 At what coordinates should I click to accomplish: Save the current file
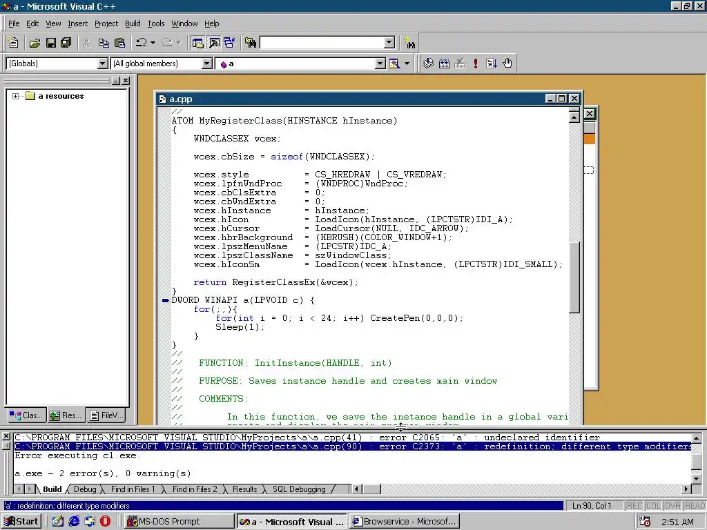pyautogui.click(x=51, y=43)
